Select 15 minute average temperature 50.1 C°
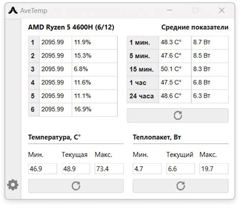Screen dimensions: 242x211 (175, 69)
